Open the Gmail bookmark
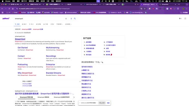189x106 pixels. pyautogui.click(x=15, y=13)
